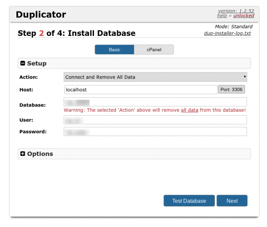Collapse the Setup section minus icon

(23, 63)
